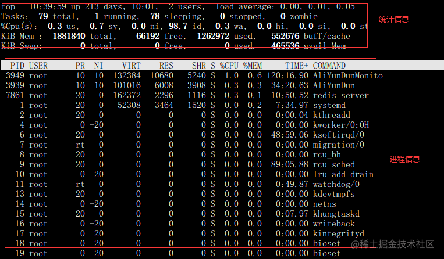
Task: Click the TIME+ value 89:05.88
Action: pos(290,165)
